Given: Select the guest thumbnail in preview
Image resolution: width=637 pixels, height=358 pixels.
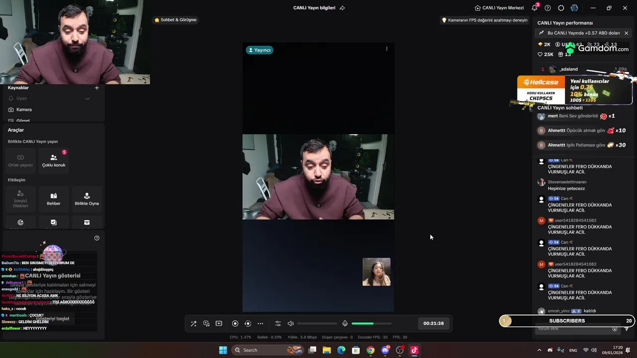Looking at the screenshot, I should (376, 272).
